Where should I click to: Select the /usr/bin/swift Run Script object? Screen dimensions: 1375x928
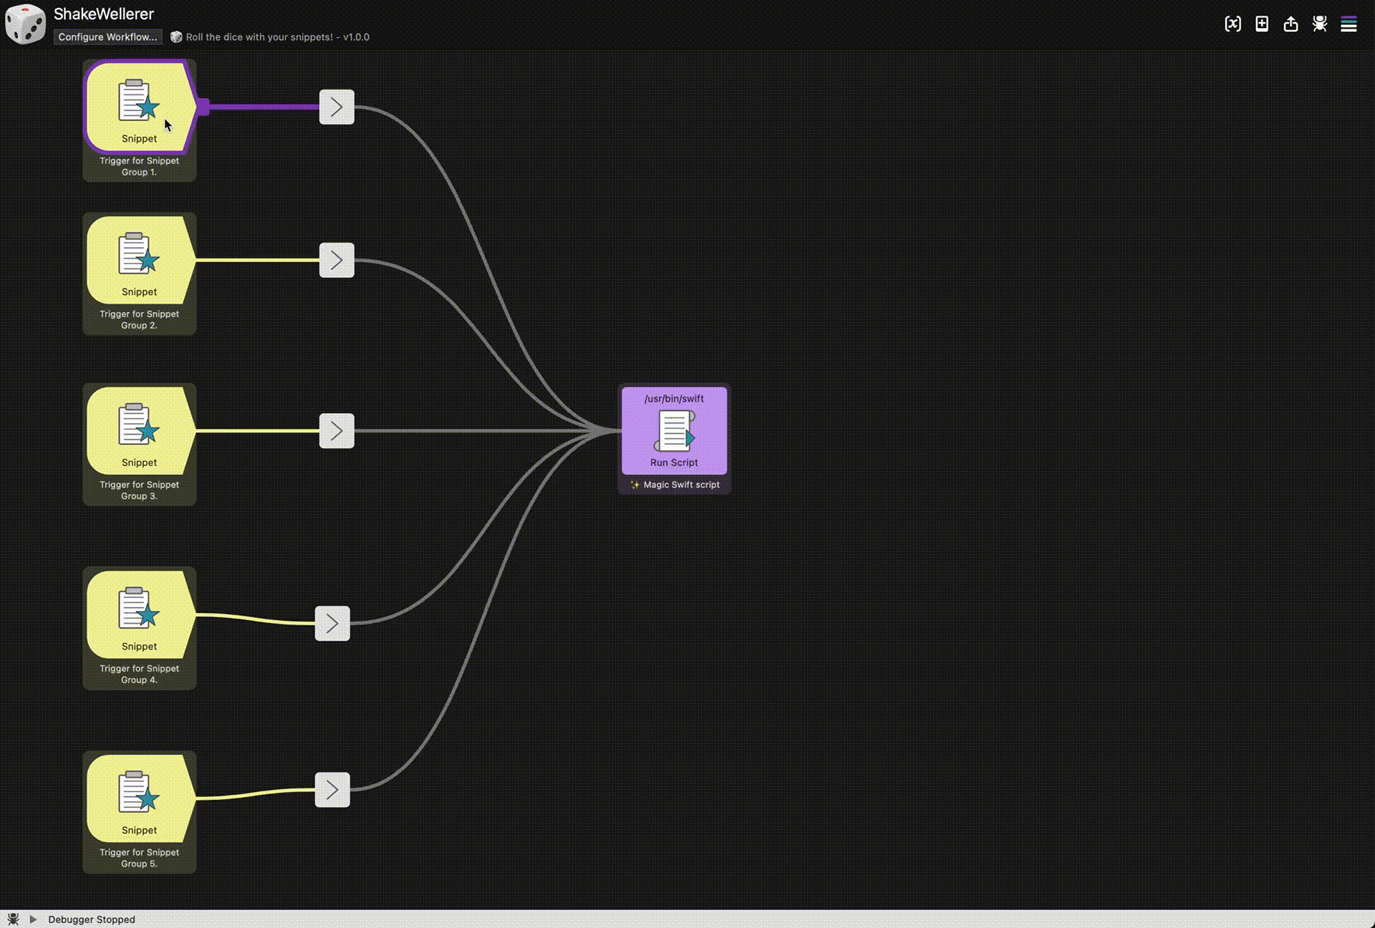pos(674,431)
